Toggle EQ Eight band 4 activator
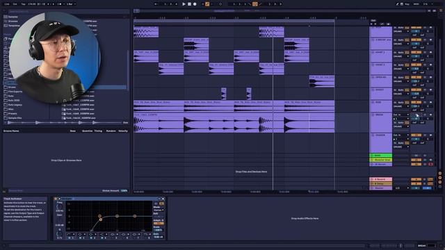The image size is (445, 250). [x=102, y=237]
